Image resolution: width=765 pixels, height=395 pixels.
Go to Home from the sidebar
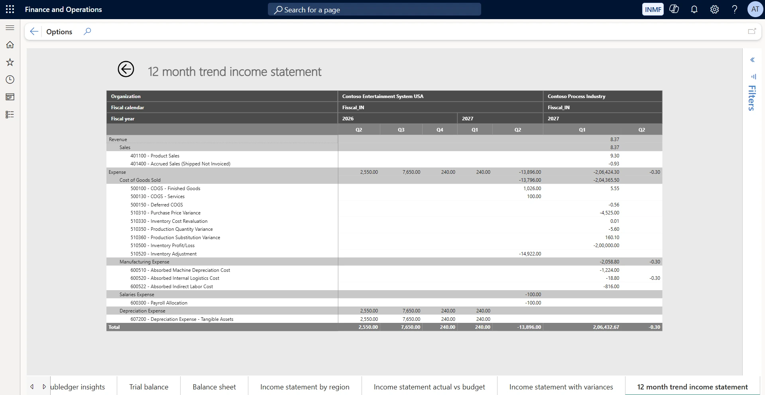click(10, 45)
